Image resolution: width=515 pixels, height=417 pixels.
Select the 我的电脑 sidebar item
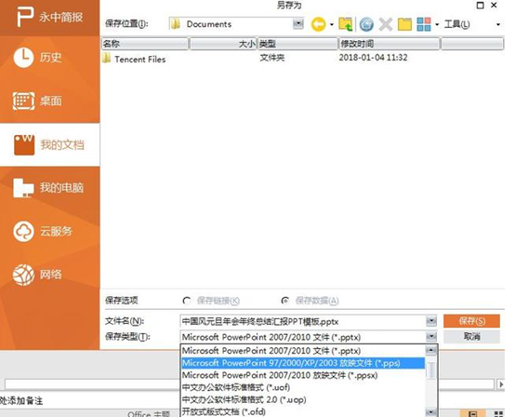pyautogui.click(x=49, y=188)
